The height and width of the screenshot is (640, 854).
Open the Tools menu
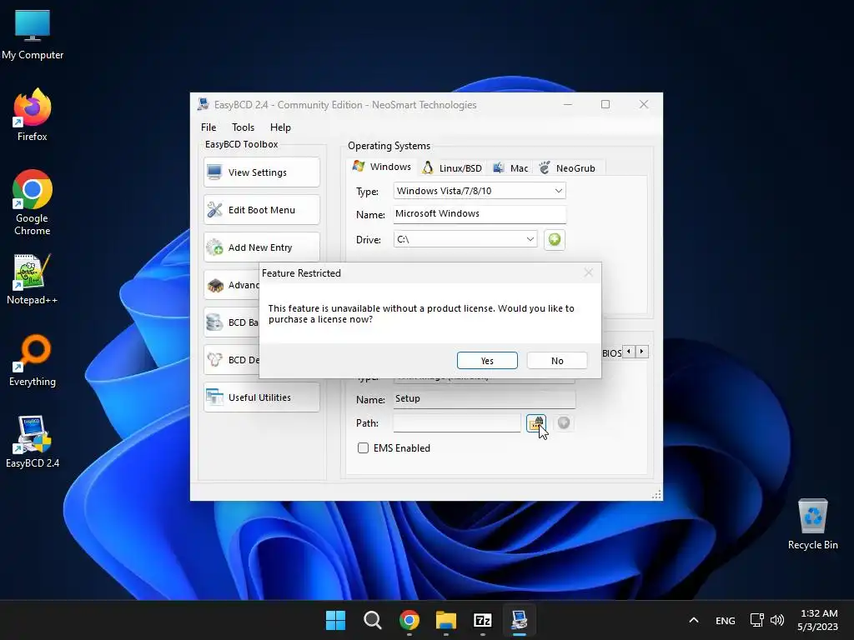pyautogui.click(x=243, y=127)
